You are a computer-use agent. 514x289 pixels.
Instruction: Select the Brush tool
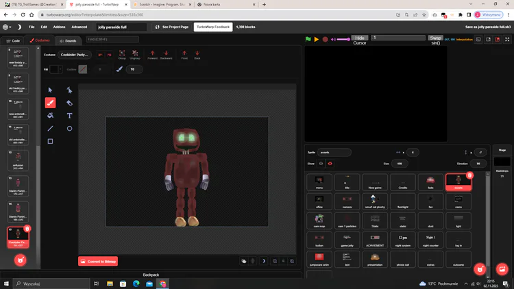coord(50,103)
